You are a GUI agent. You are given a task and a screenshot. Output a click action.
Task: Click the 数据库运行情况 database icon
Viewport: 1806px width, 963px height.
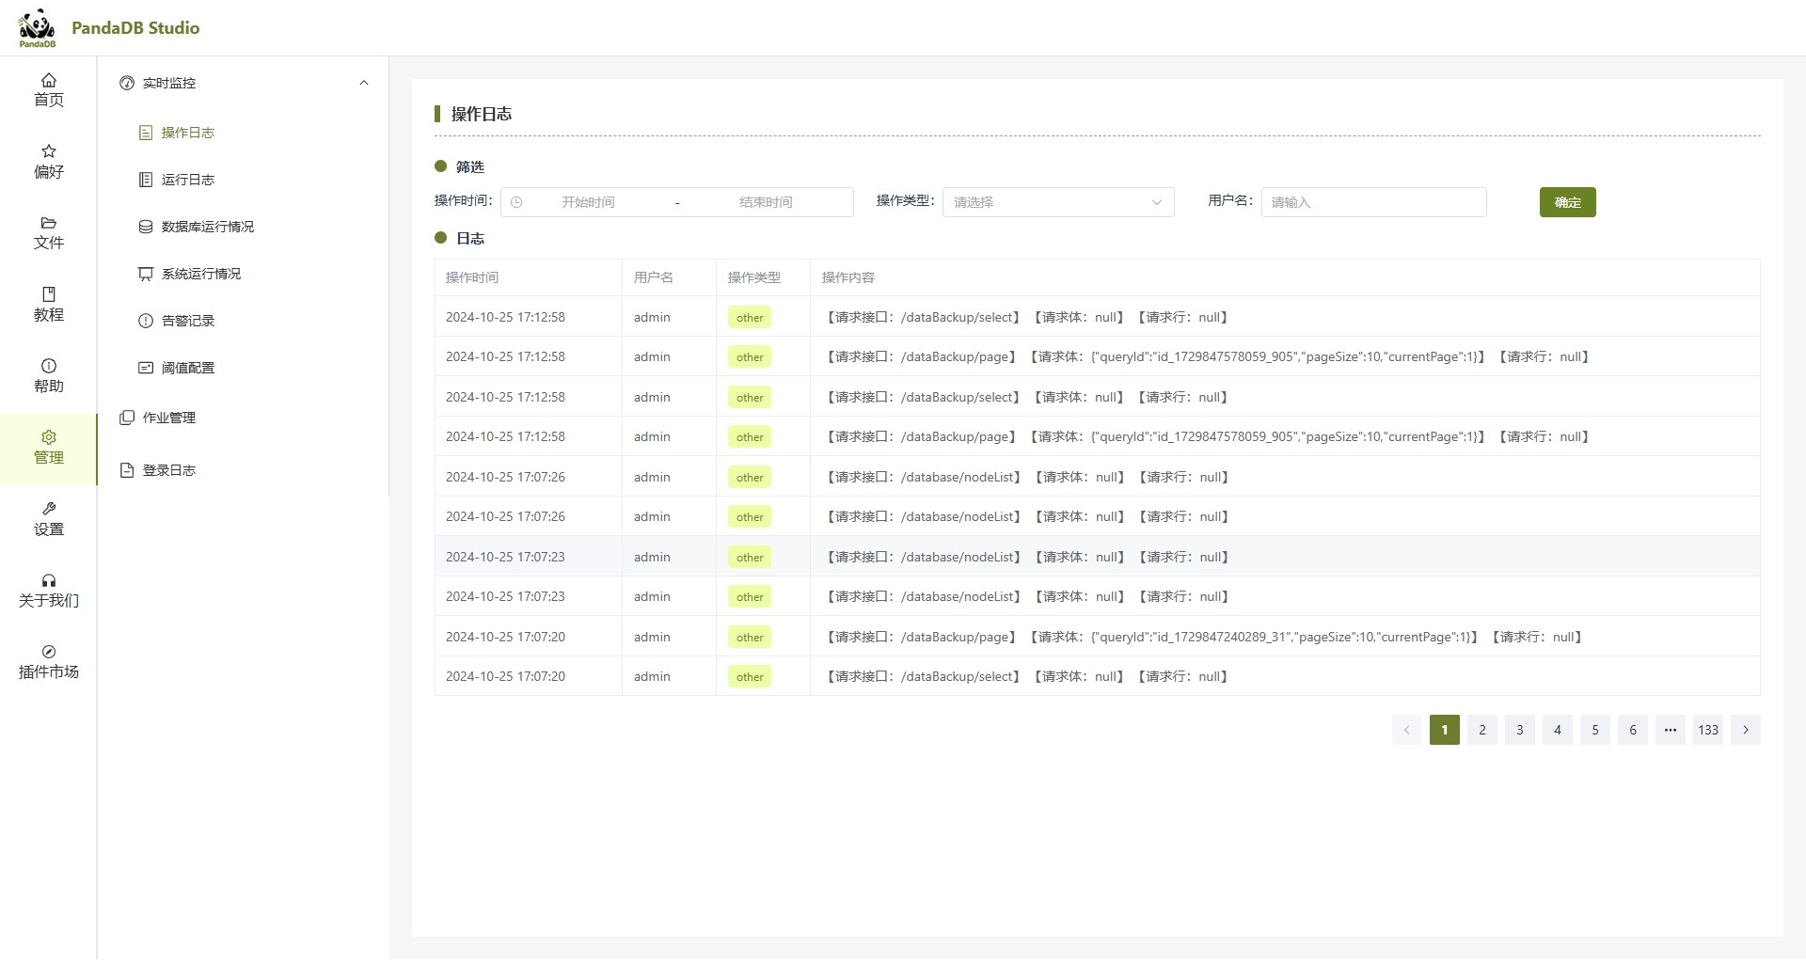click(x=146, y=227)
